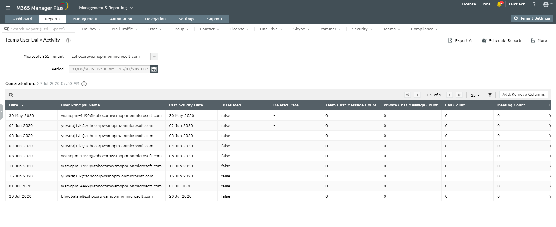The height and width of the screenshot is (227, 556).
Task: Switch to the Dashboard tab
Action: tap(22, 19)
